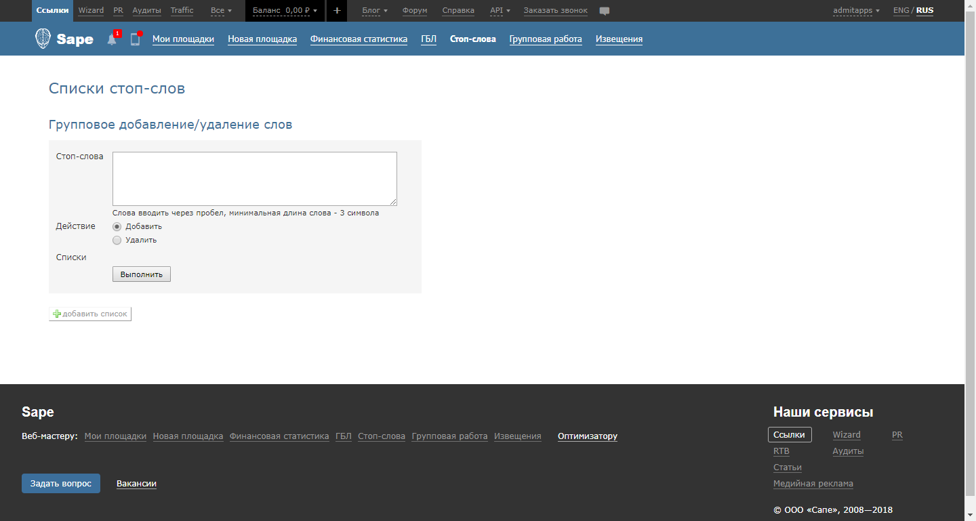Select the Удалить radio button
976x521 pixels.
click(117, 240)
